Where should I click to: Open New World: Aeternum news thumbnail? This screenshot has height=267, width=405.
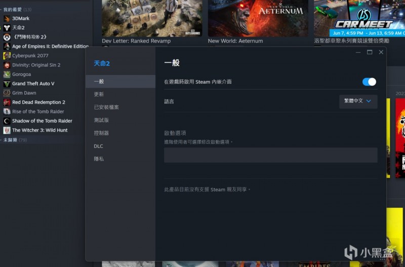258,18
